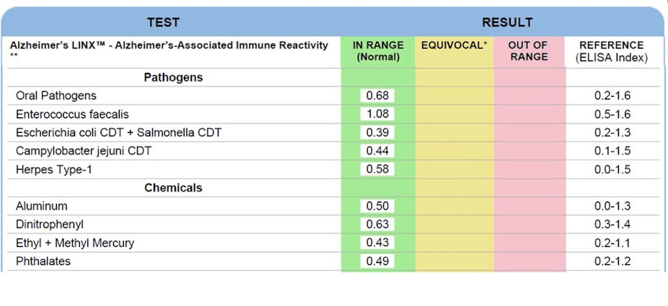Click the RESULT column header
Screen dimensions: 668x306
pyautogui.click(x=507, y=22)
